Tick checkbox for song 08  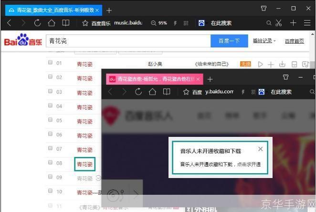[x=50, y=163]
